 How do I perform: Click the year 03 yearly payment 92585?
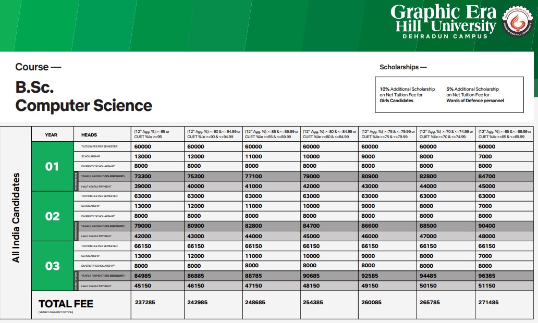pos(370,276)
